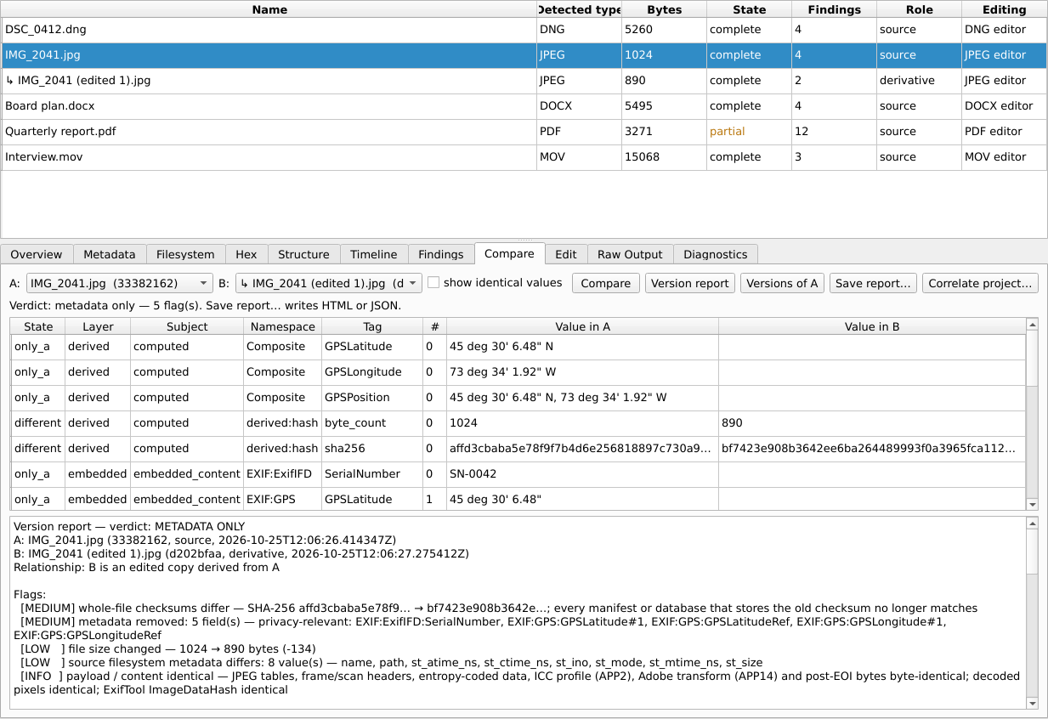This screenshot has width=1048, height=719.
Task: Select the DSC_0412.dng file row
Action: pyautogui.click(x=524, y=30)
